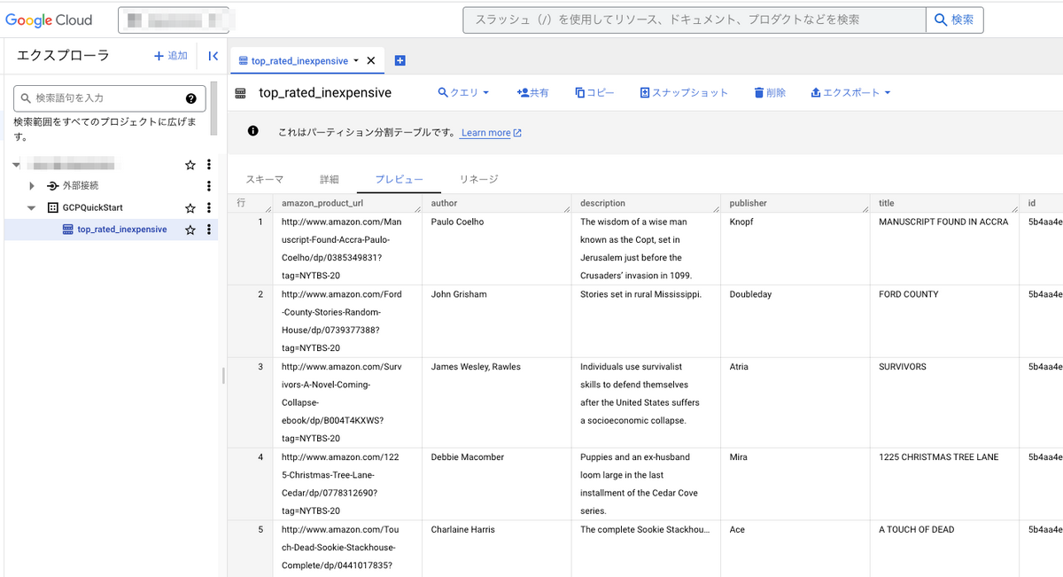Switch to the 詳細 tab
Screen dimensions: 1063x577
point(329,179)
